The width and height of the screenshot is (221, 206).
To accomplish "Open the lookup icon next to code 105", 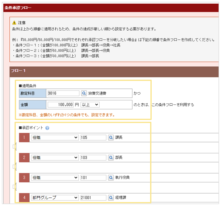I will click(x=111, y=138).
